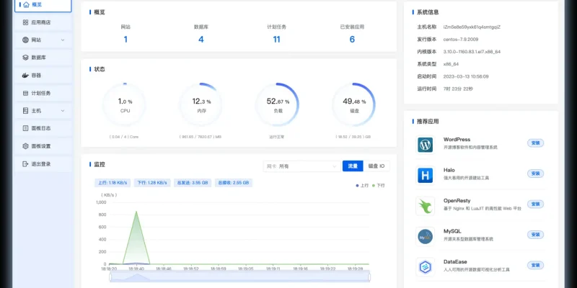Click the 面板日志 log icon
Image resolution: width=577 pixels, height=288 pixels.
point(25,128)
